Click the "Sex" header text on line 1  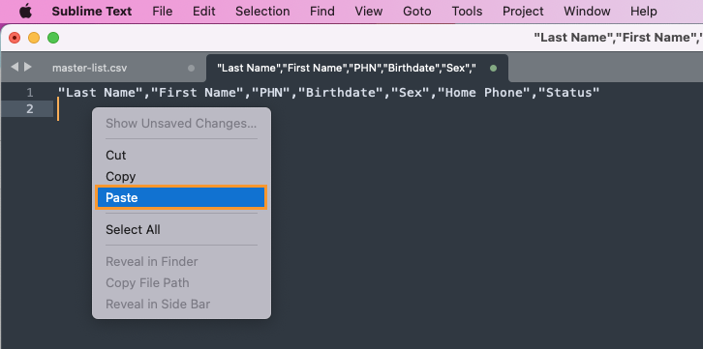coord(411,93)
